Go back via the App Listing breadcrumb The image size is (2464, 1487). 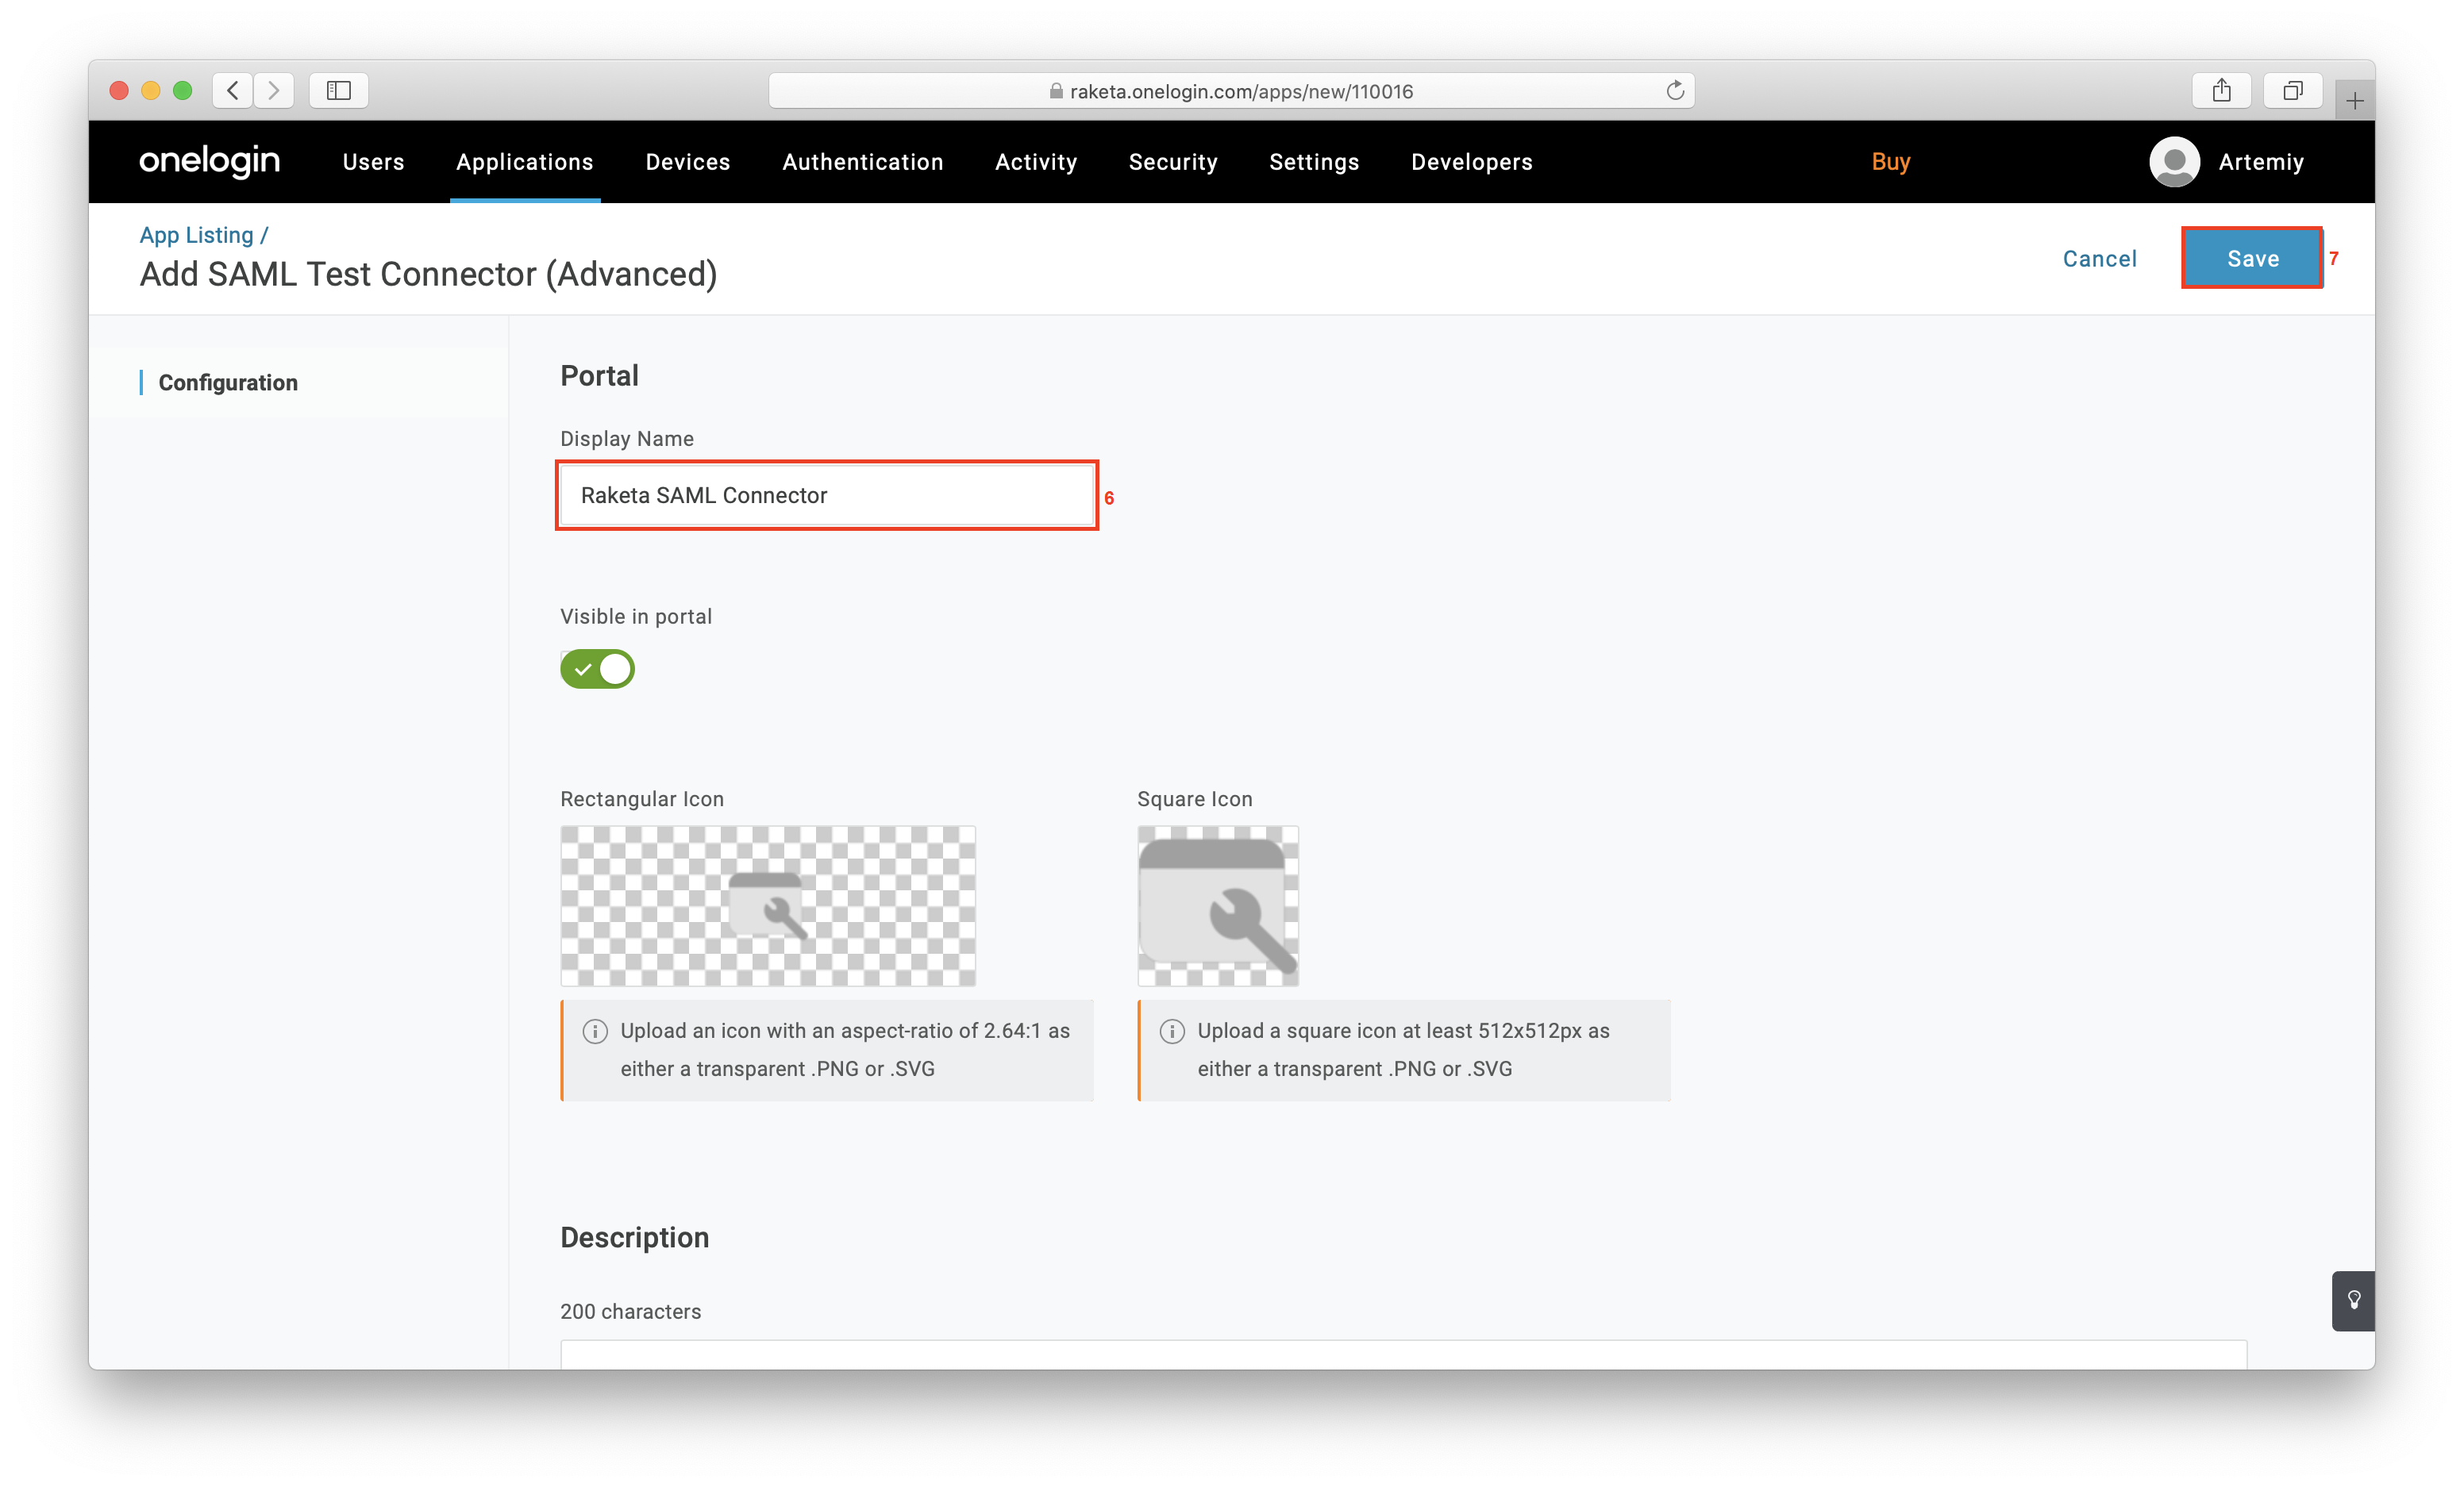click(x=196, y=235)
